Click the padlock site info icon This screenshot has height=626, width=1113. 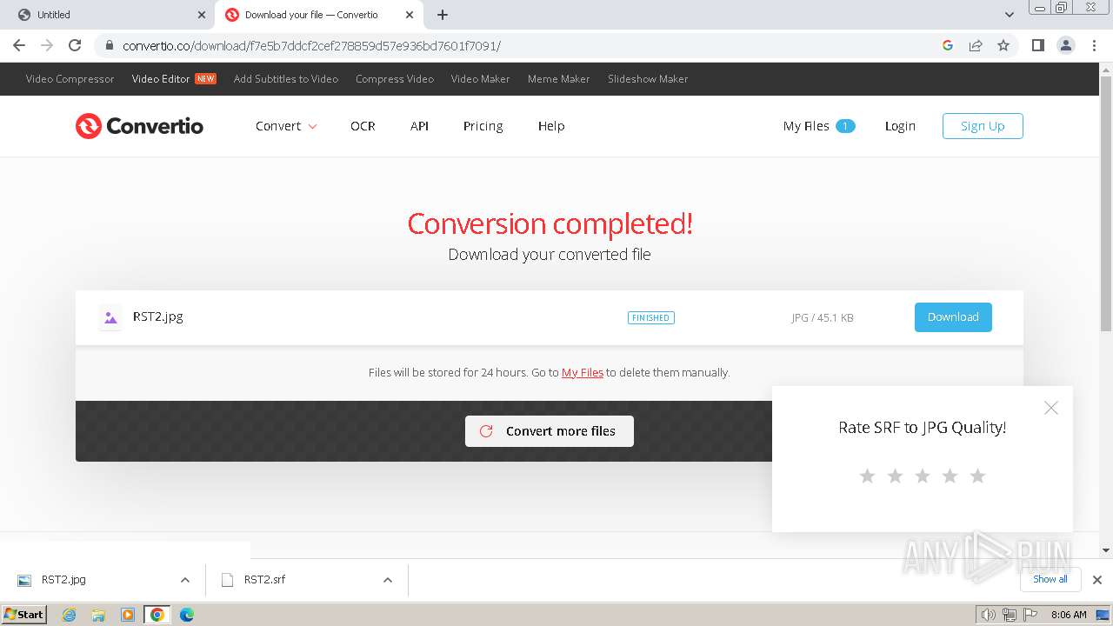click(110, 45)
